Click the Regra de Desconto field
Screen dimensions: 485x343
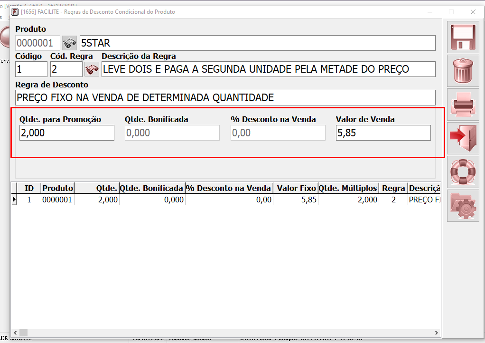(225, 97)
